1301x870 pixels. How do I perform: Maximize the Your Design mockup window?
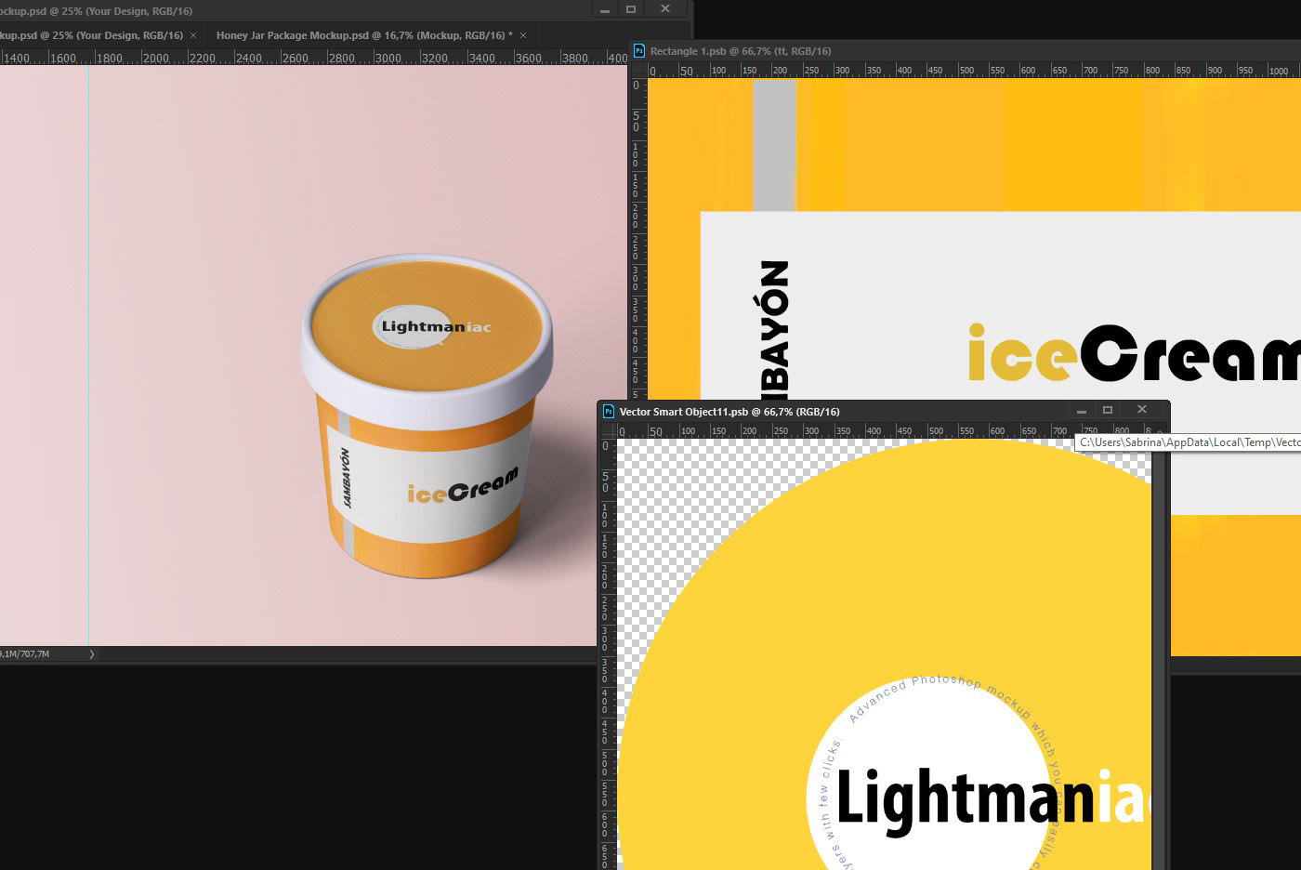[631, 9]
